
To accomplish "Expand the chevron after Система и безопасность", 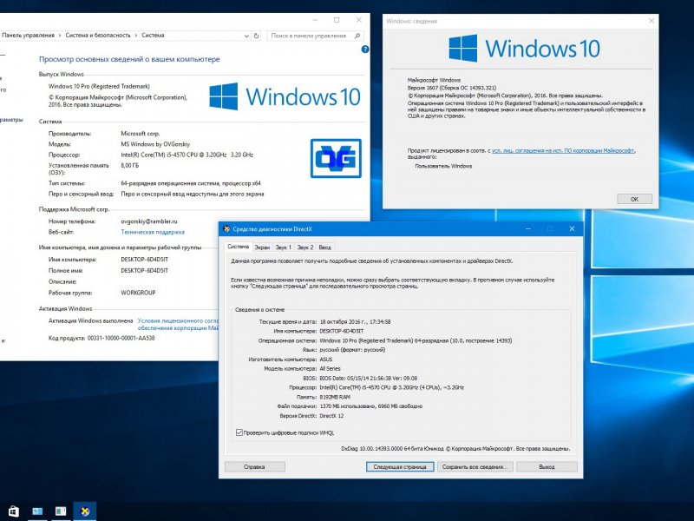I will (x=136, y=36).
